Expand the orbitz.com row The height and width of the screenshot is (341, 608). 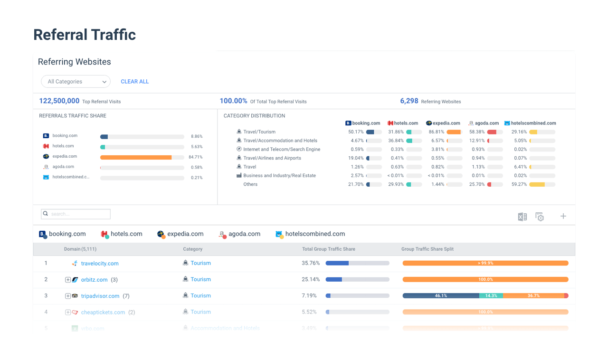[68, 280]
